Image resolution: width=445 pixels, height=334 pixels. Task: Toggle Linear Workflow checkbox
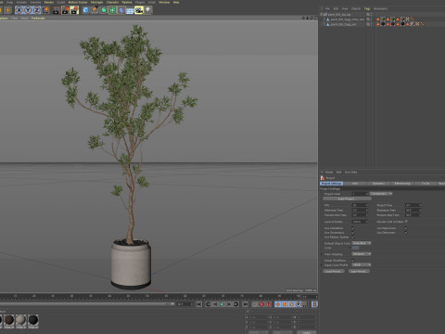coord(353,261)
